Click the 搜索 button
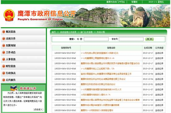This screenshot has width=171, height=113. click(150, 39)
